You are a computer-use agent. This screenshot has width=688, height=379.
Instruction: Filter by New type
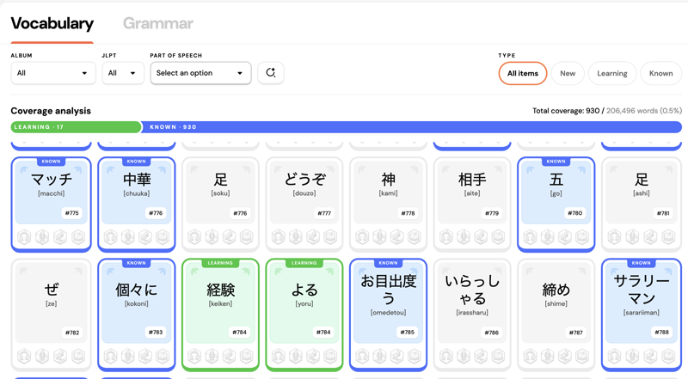568,73
